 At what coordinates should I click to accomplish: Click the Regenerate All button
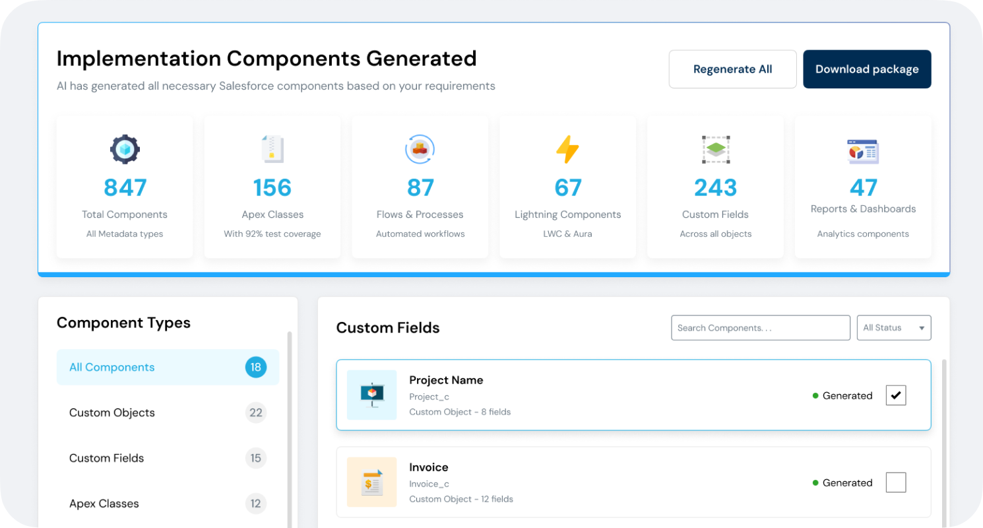coord(732,69)
